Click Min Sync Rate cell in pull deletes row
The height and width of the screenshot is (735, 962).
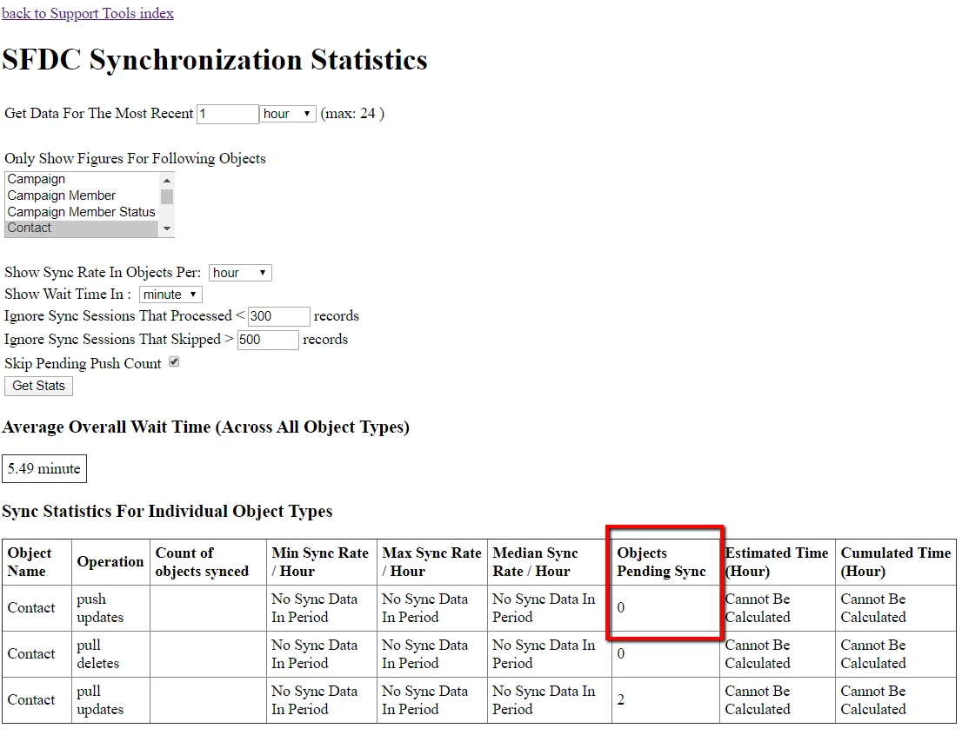(322, 654)
